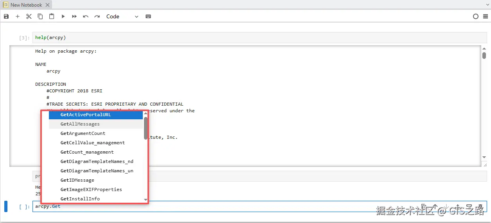Choose GetCellValue_management from the autocomplete list
Viewport: 491px width, 223px height.
pos(96,143)
